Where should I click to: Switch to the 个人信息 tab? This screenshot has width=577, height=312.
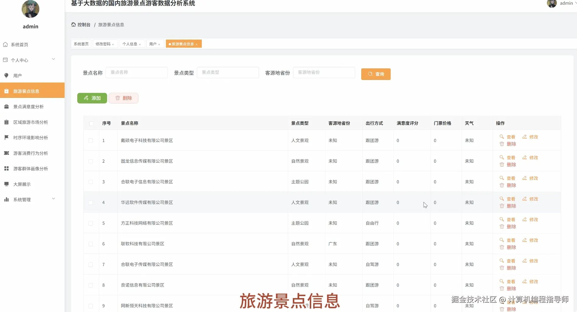[130, 44]
